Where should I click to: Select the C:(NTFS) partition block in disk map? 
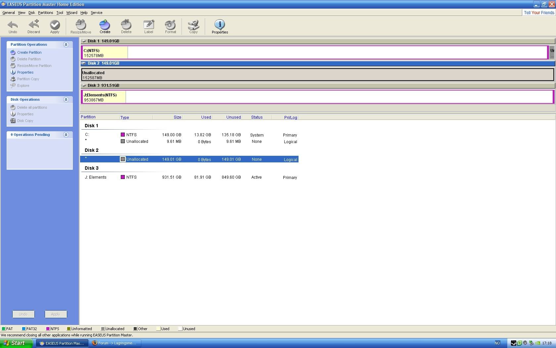pyautogui.click(x=314, y=52)
